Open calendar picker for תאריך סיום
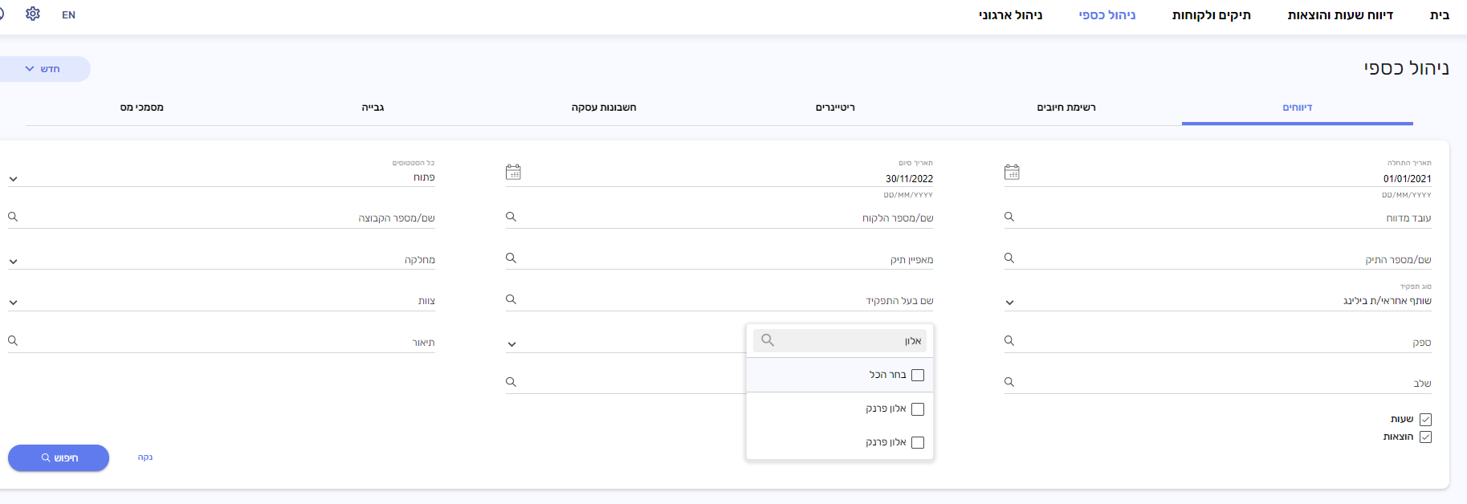 click(513, 173)
